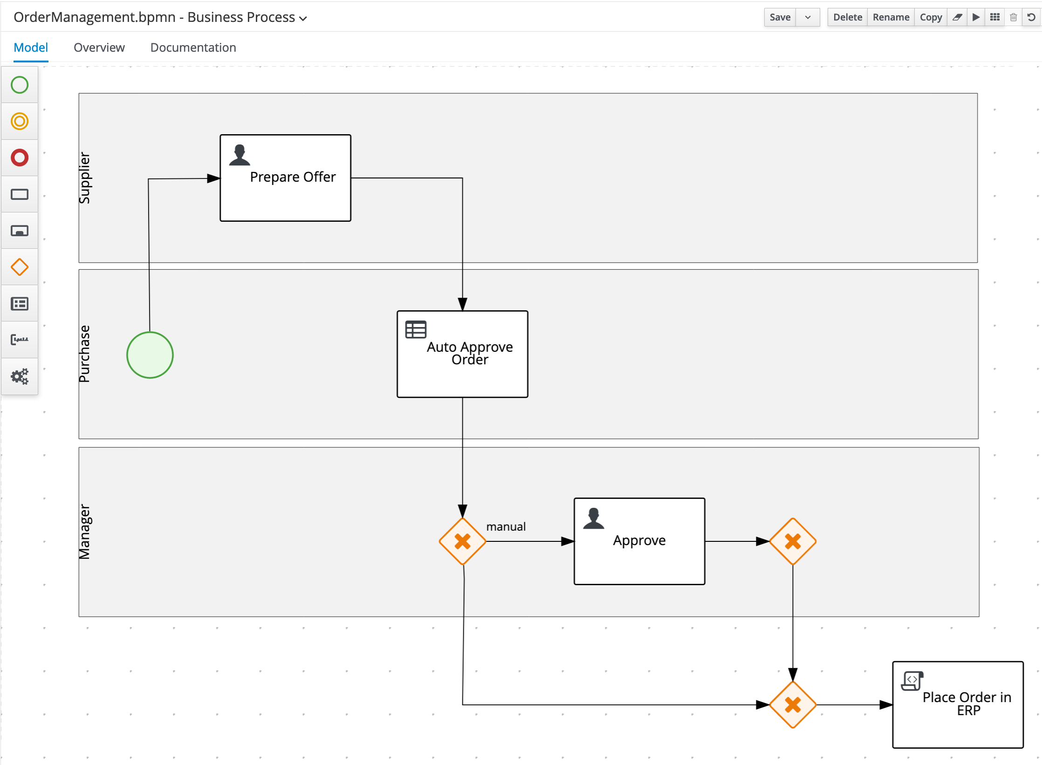Click the undo/reset arrow icon in toolbar

[1031, 17]
